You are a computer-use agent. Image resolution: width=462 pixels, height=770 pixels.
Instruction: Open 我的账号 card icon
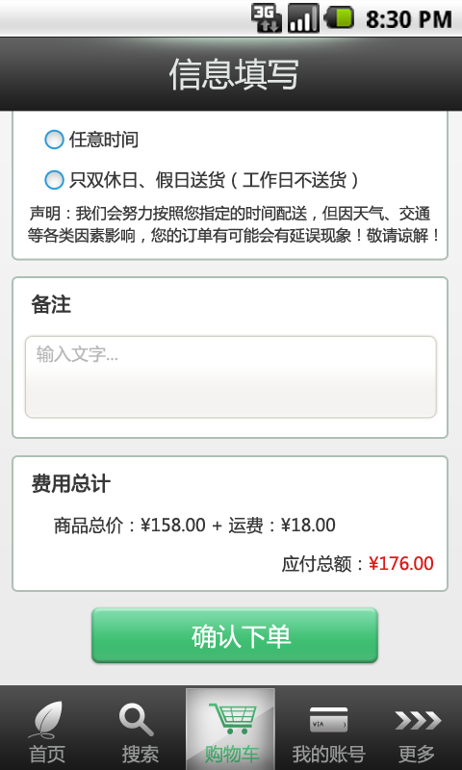tap(328, 720)
